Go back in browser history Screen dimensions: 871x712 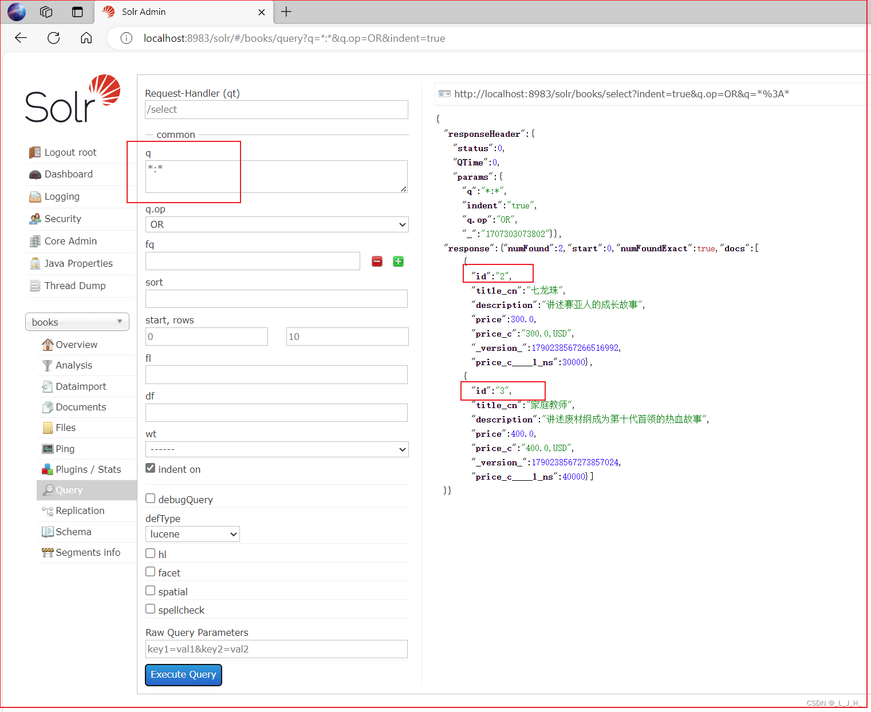(x=21, y=38)
